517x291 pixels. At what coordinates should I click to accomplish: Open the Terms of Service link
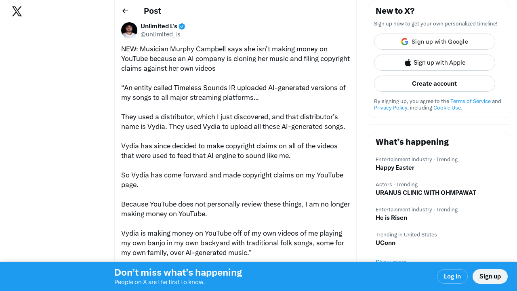click(x=470, y=101)
